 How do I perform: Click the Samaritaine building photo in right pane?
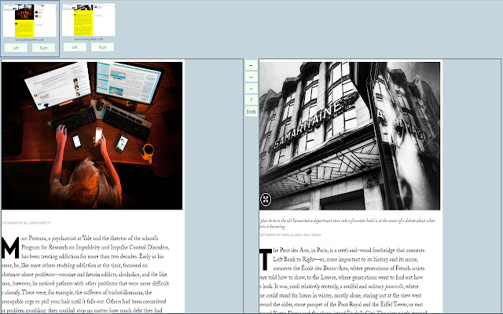(350, 136)
